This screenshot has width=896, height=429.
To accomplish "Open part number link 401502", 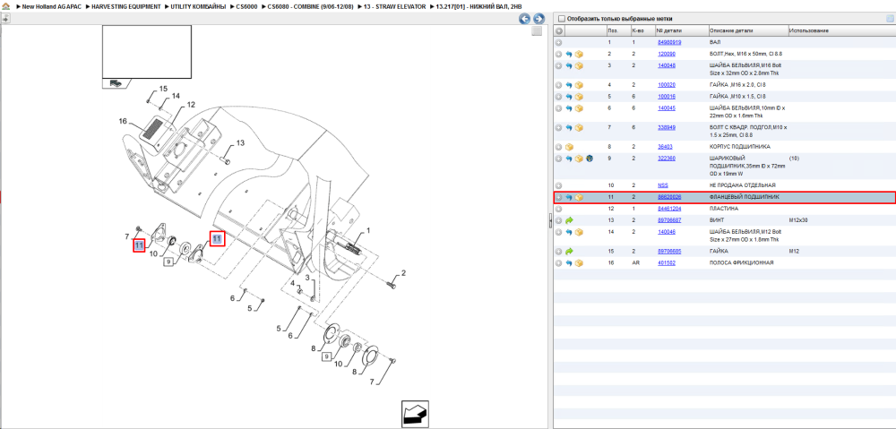I will 667,262.
